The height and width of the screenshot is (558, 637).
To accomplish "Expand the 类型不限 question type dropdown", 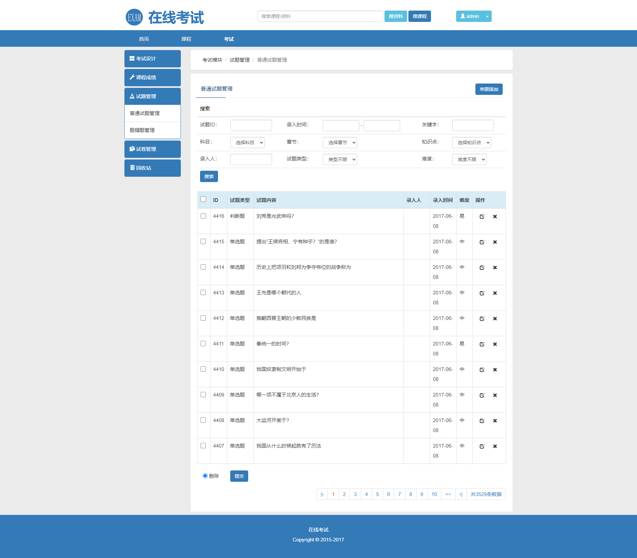I will click(x=340, y=159).
